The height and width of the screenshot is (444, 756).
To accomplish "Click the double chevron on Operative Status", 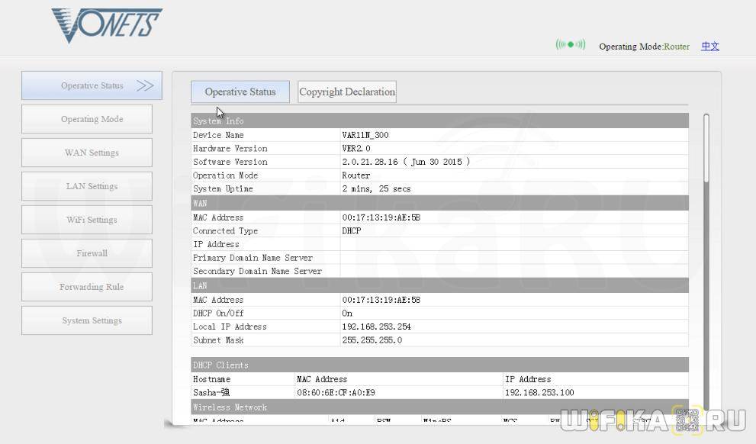I will pyautogui.click(x=145, y=85).
